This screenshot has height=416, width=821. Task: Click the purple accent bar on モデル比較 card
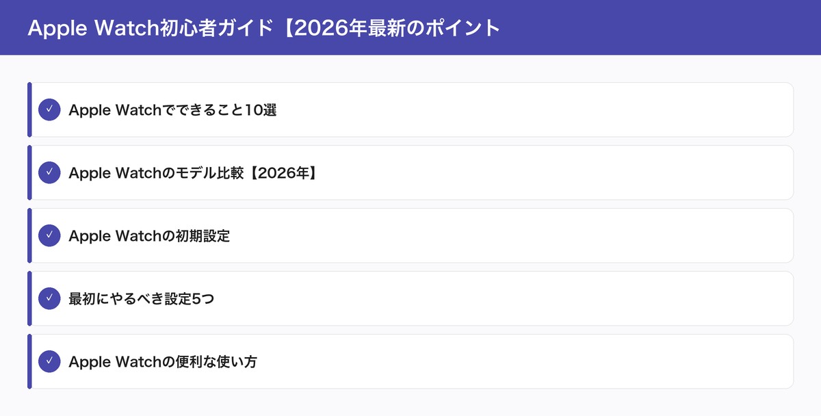29,172
